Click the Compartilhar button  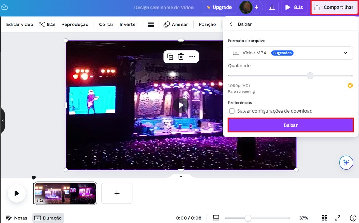[334, 7]
